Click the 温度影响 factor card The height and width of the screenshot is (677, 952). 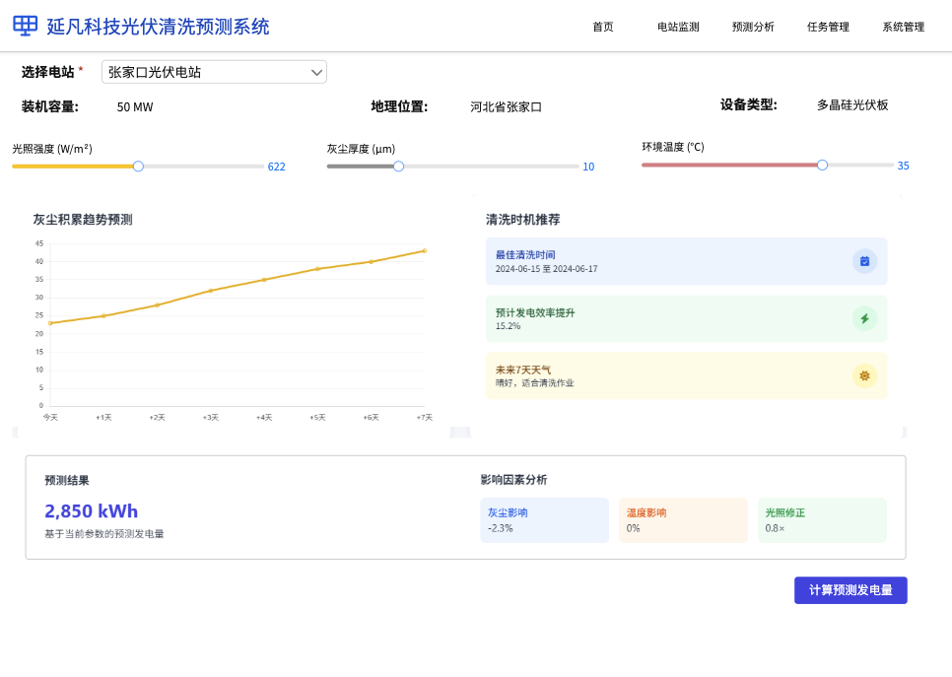point(683,520)
